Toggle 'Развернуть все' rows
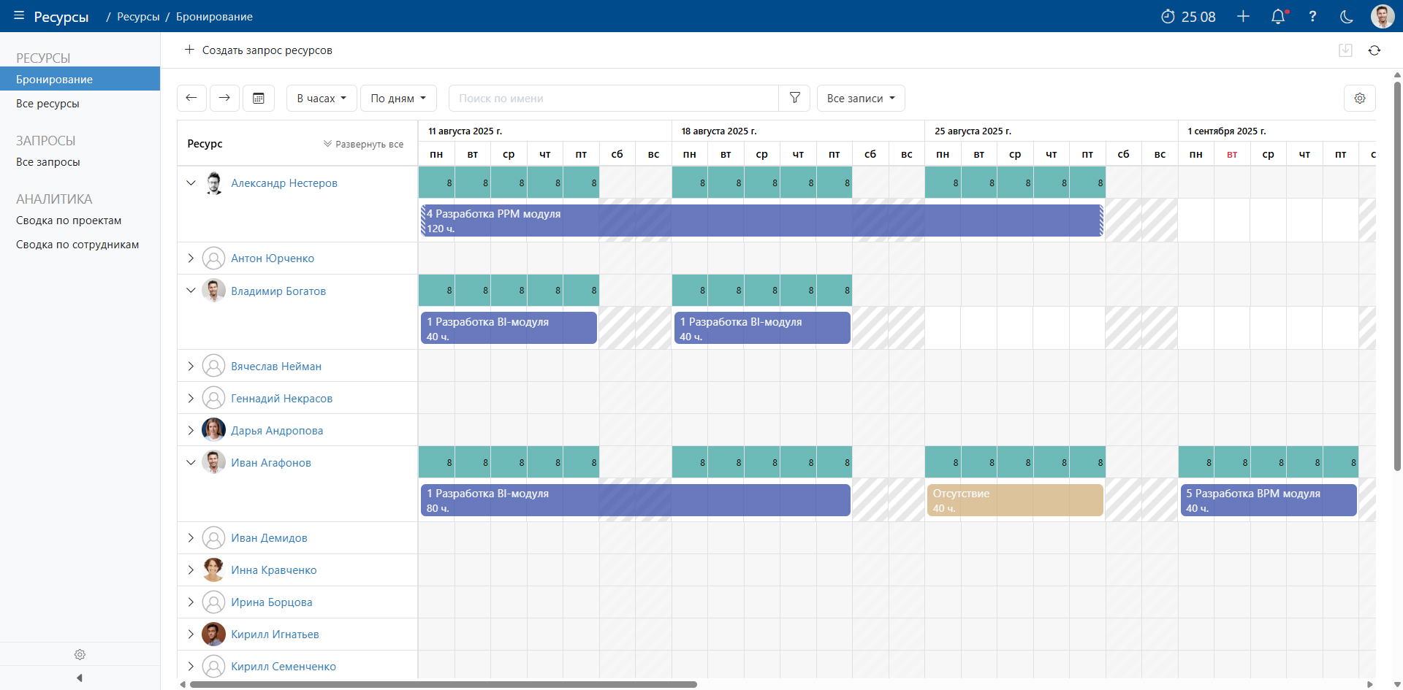The height and width of the screenshot is (690, 1403). click(x=363, y=145)
